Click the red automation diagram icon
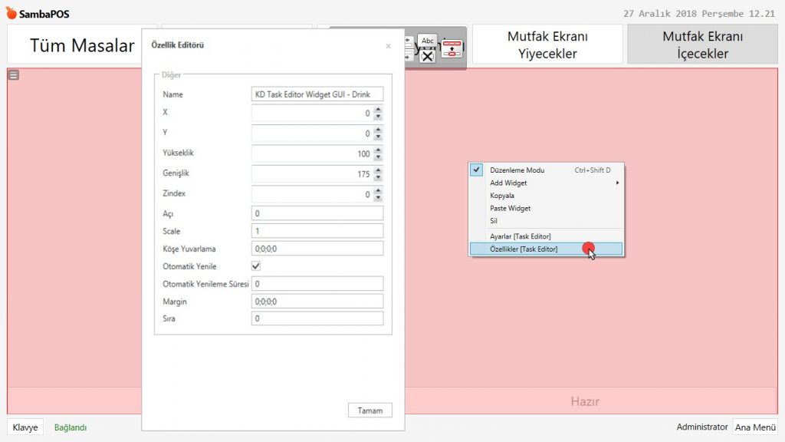The height and width of the screenshot is (442, 785). point(452,49)
